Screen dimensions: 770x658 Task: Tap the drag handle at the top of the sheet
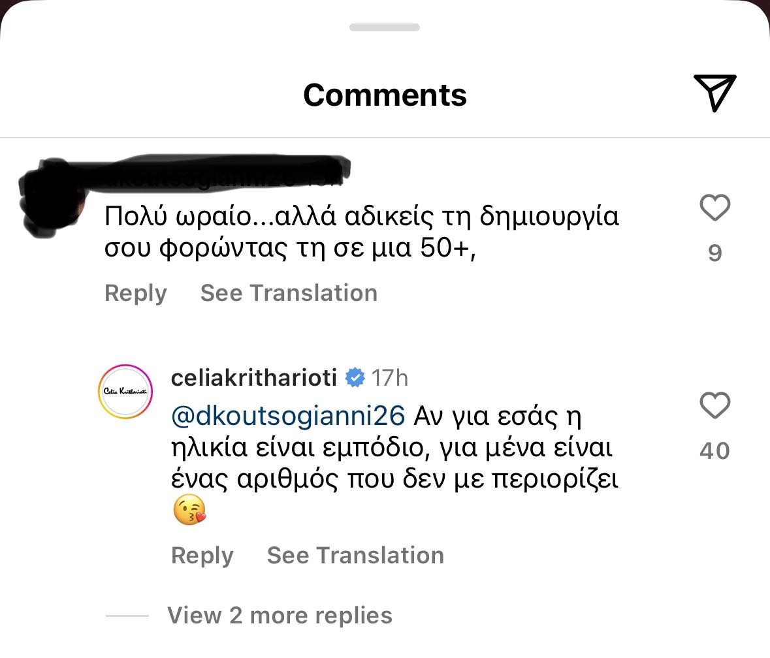tap(385, 27)
